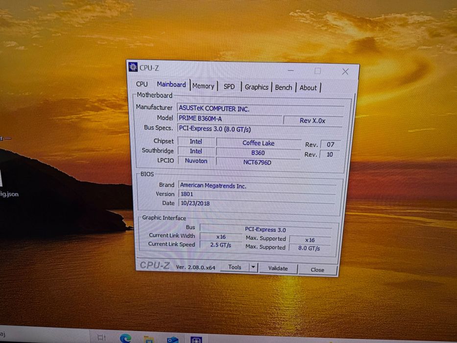Screen dimensions: 457x343
Task: Click the chipset Rev. 07 value
Action: [x=330, y=145]
